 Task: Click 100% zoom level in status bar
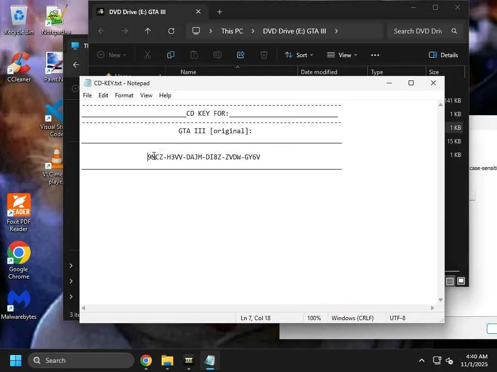[x=314, y=318]
